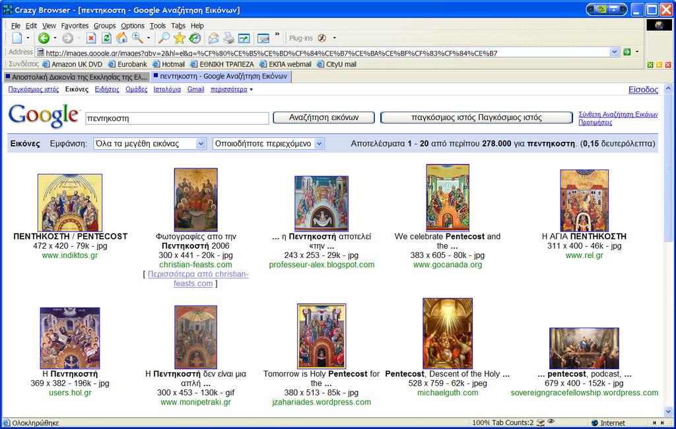Click the grayed Forward arrow button
Viewport: 676px width, 429px height.
click(68, 38)
